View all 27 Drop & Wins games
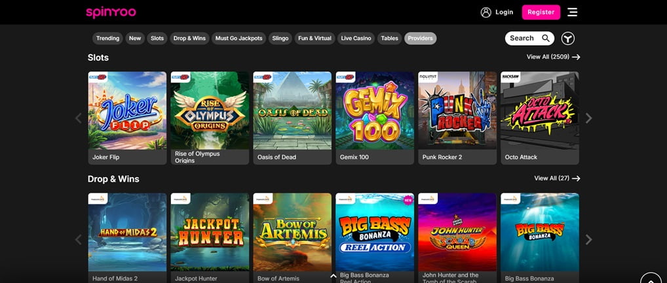 557,178
